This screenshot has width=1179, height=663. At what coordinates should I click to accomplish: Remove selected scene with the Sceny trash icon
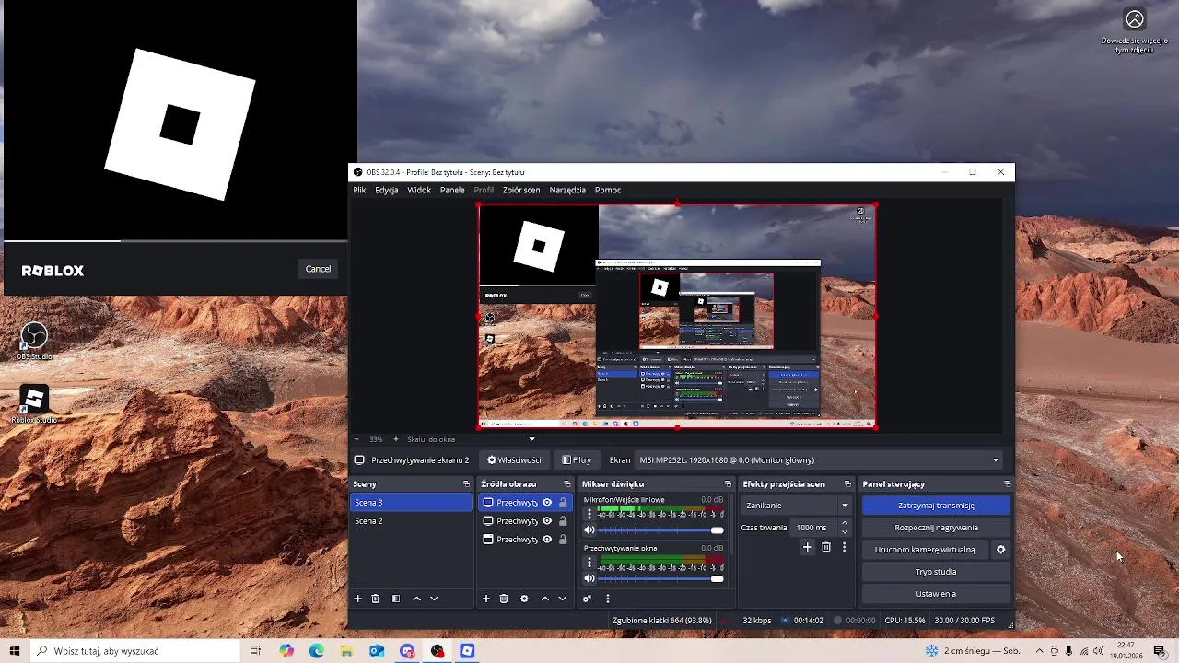tap(376, 599)
